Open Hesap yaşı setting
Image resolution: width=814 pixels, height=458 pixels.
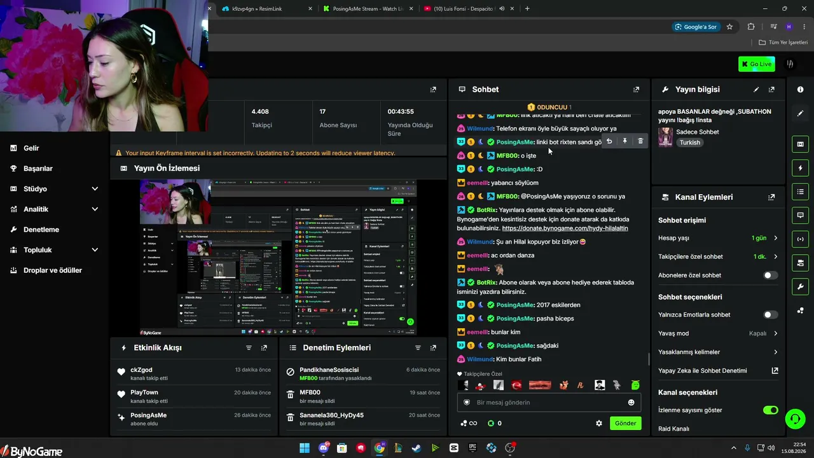click(x=718, y=238)
